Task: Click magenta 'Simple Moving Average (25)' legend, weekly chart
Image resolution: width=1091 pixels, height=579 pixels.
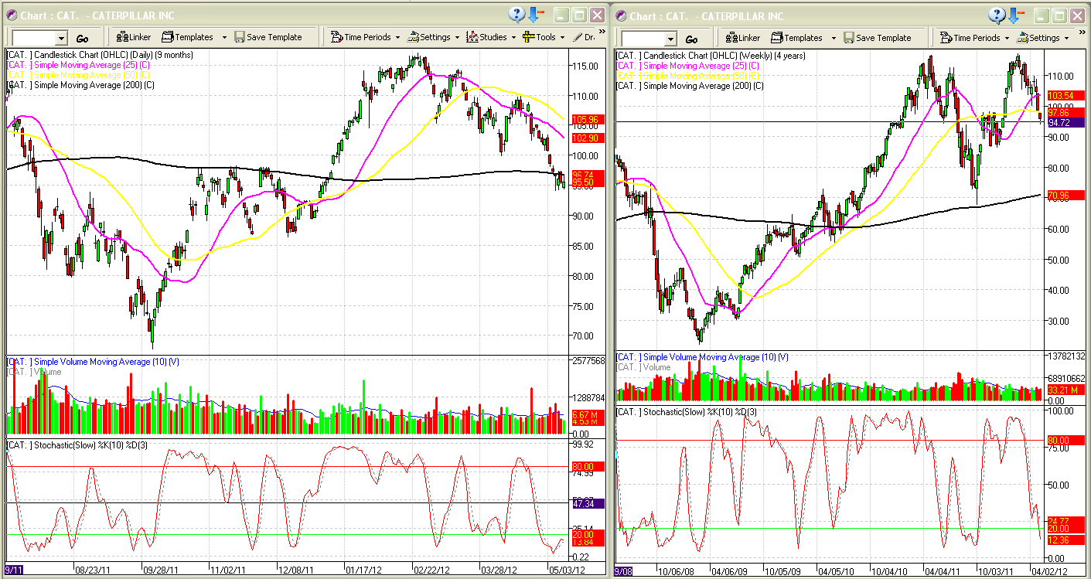Action: 688,66
